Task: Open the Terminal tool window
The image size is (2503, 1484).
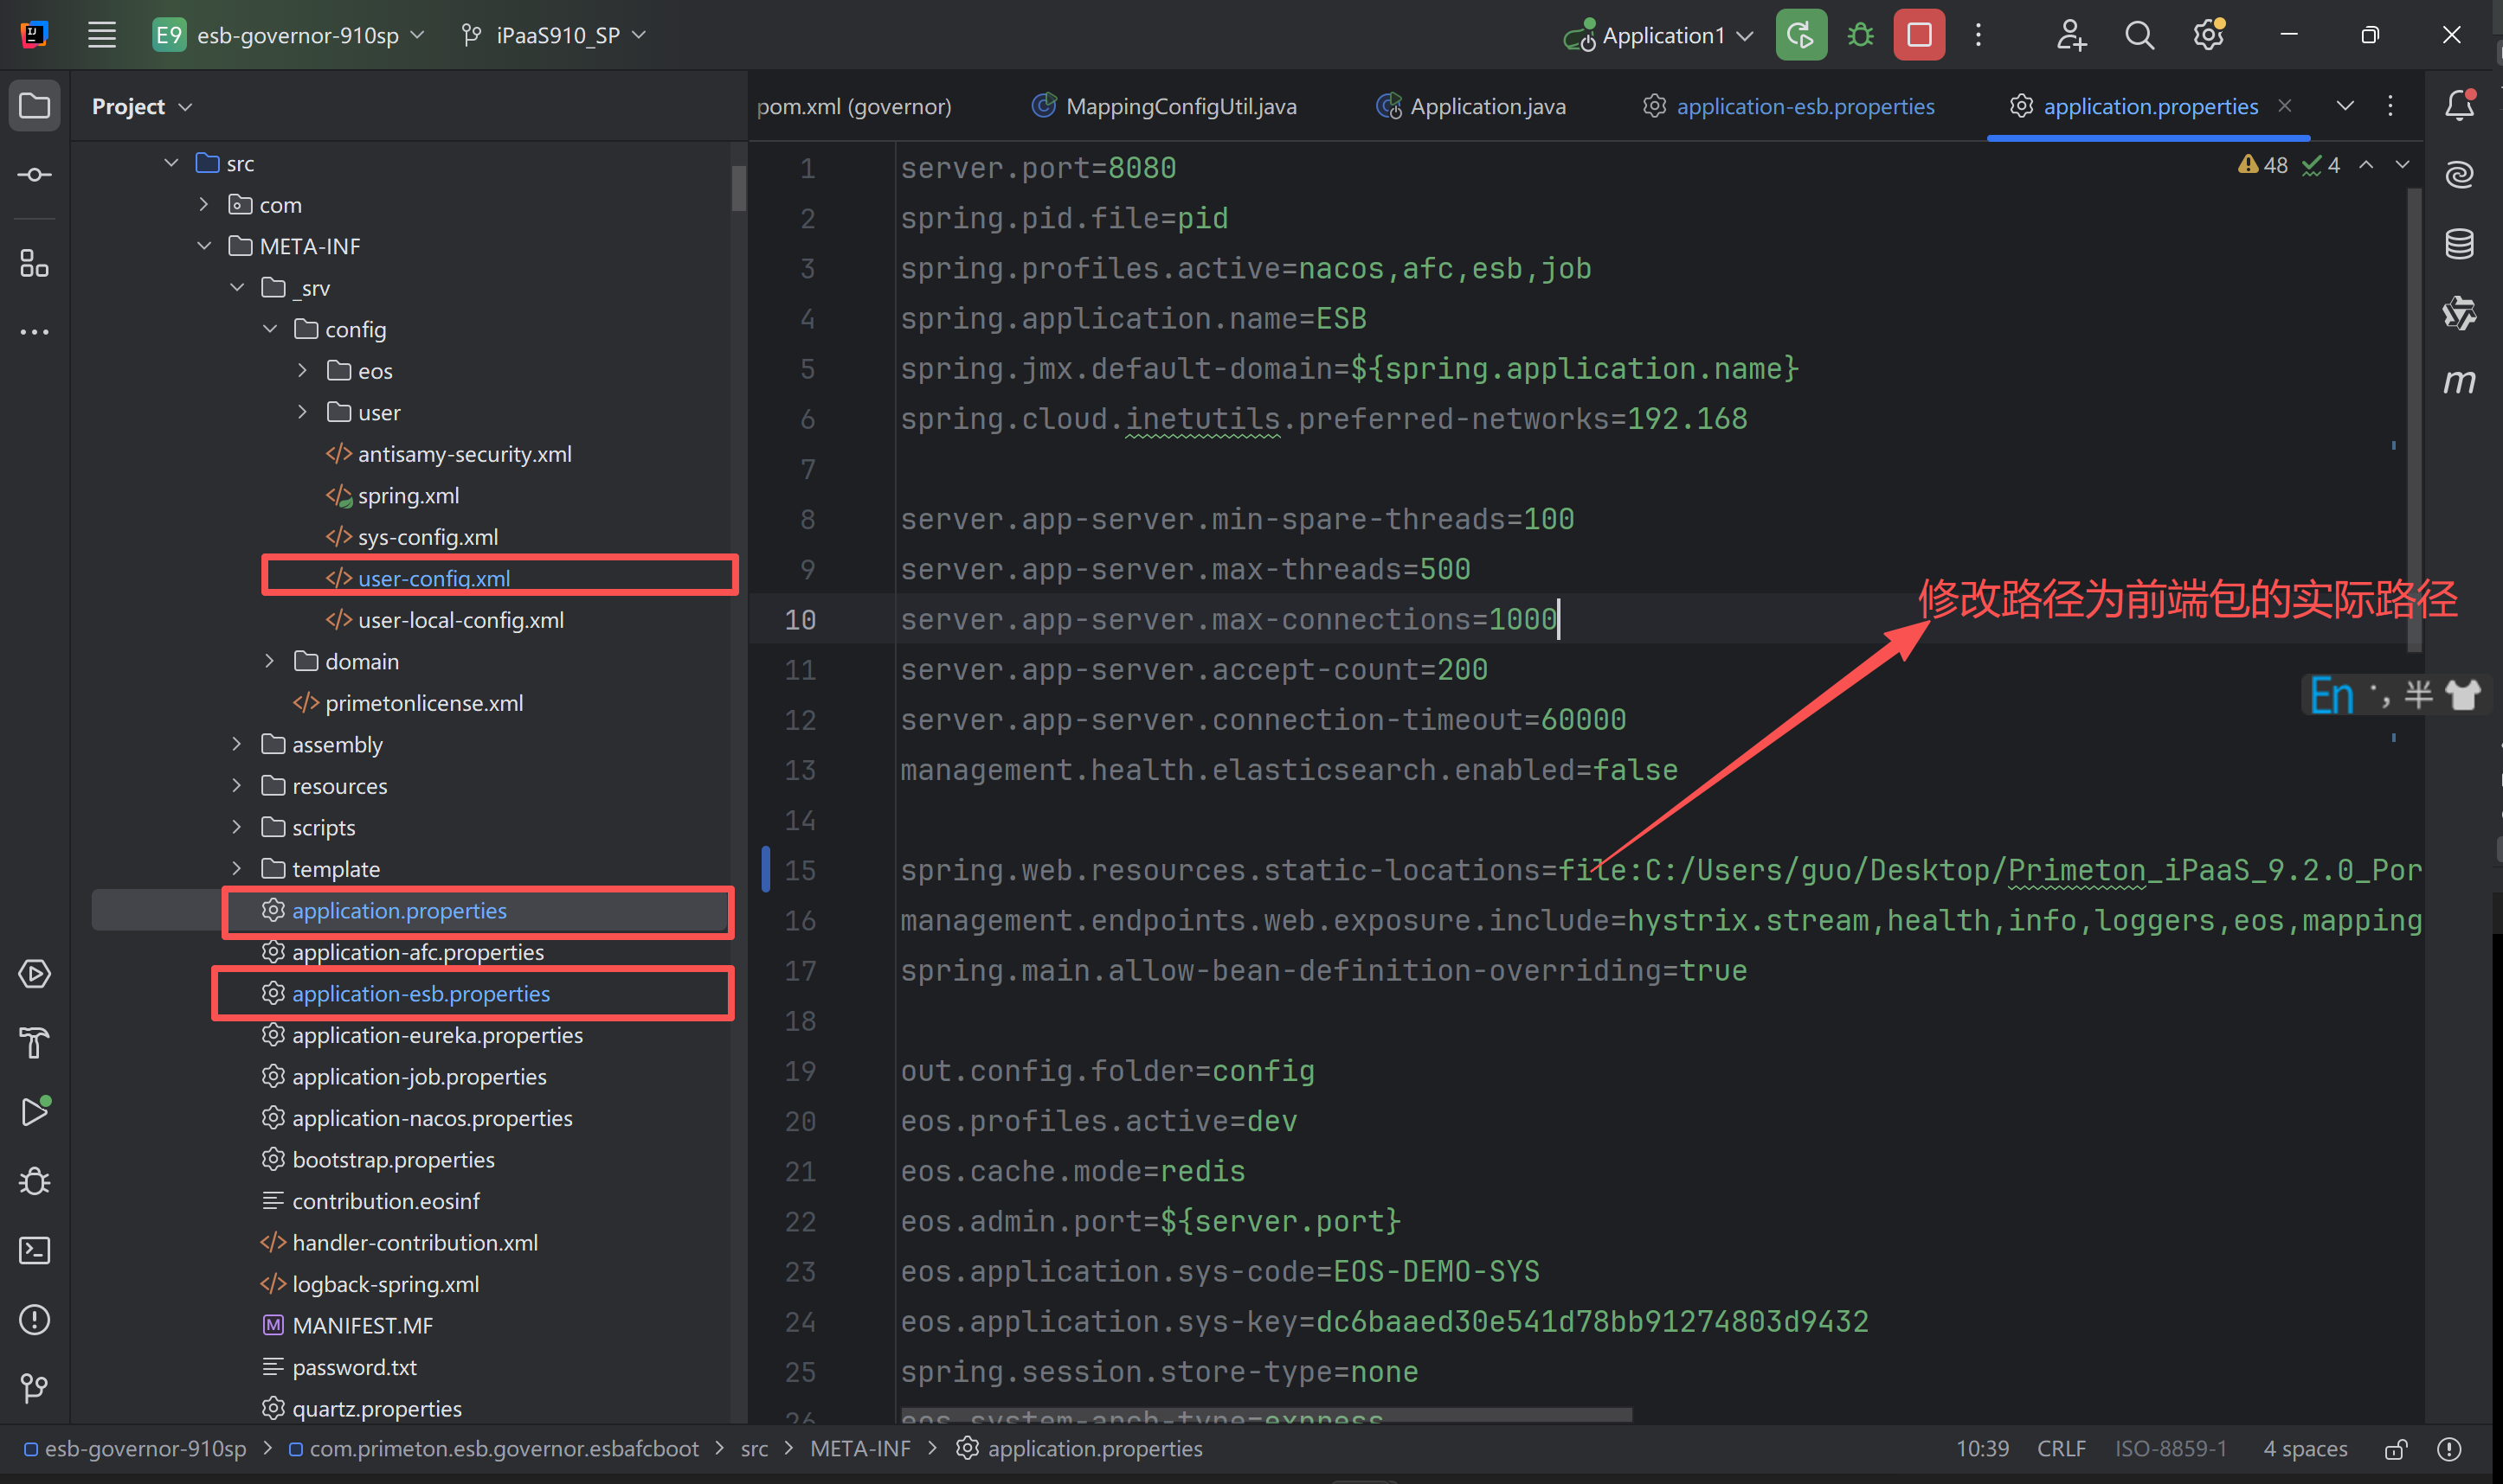Action: pos(35,1250)
